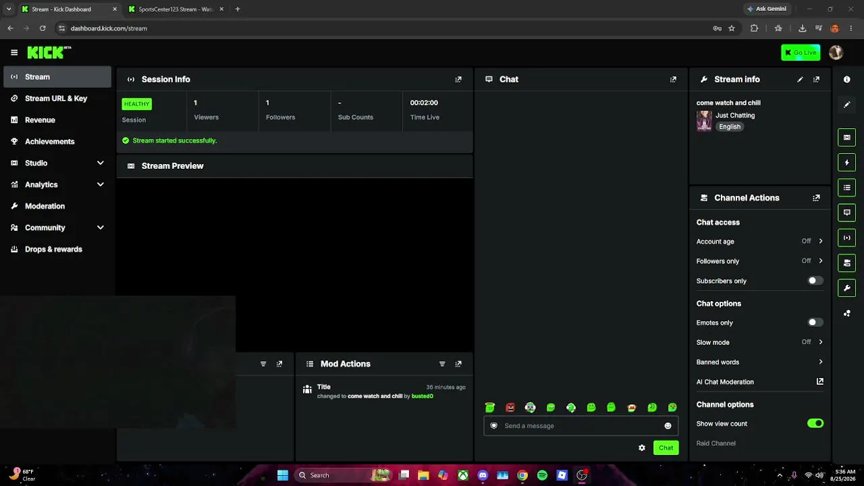Expand the Community sidebar section
This screenshot has width=864, height=486.
coord(57,227)
